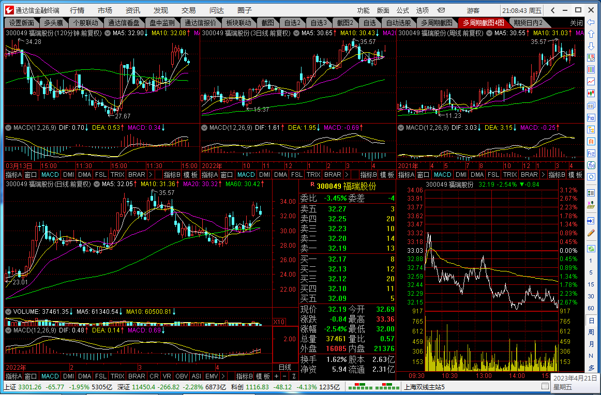Click the plus button beside 模板 in daily chart
601x395 pixels.
tap(277, 376)
